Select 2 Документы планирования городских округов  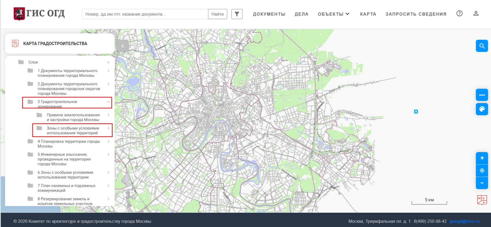point(69,89)
